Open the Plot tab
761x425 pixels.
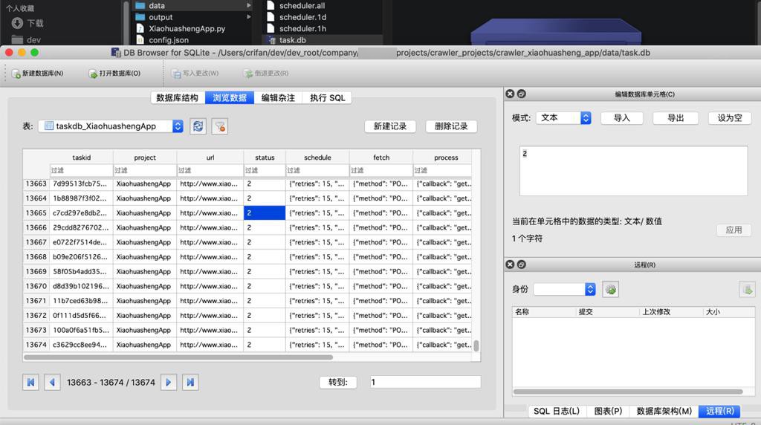(x=608, y=412)
